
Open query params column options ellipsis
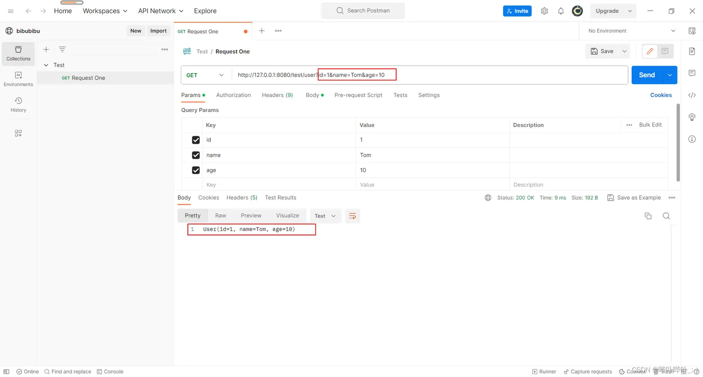tap(629, 125)
